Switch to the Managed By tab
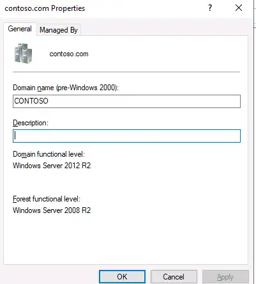The width and height of the screenshot is (256, 284). click(59, 30)
